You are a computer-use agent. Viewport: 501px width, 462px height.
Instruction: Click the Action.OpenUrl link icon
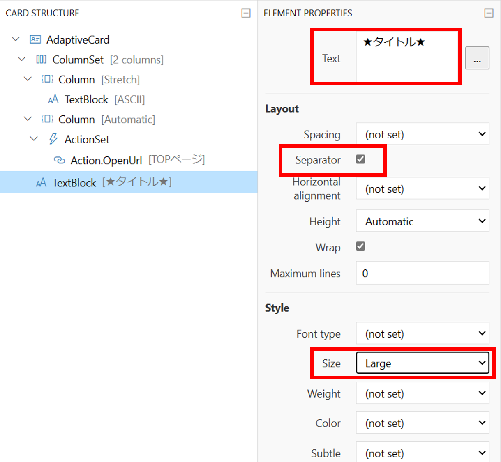(x=60, y=160)
